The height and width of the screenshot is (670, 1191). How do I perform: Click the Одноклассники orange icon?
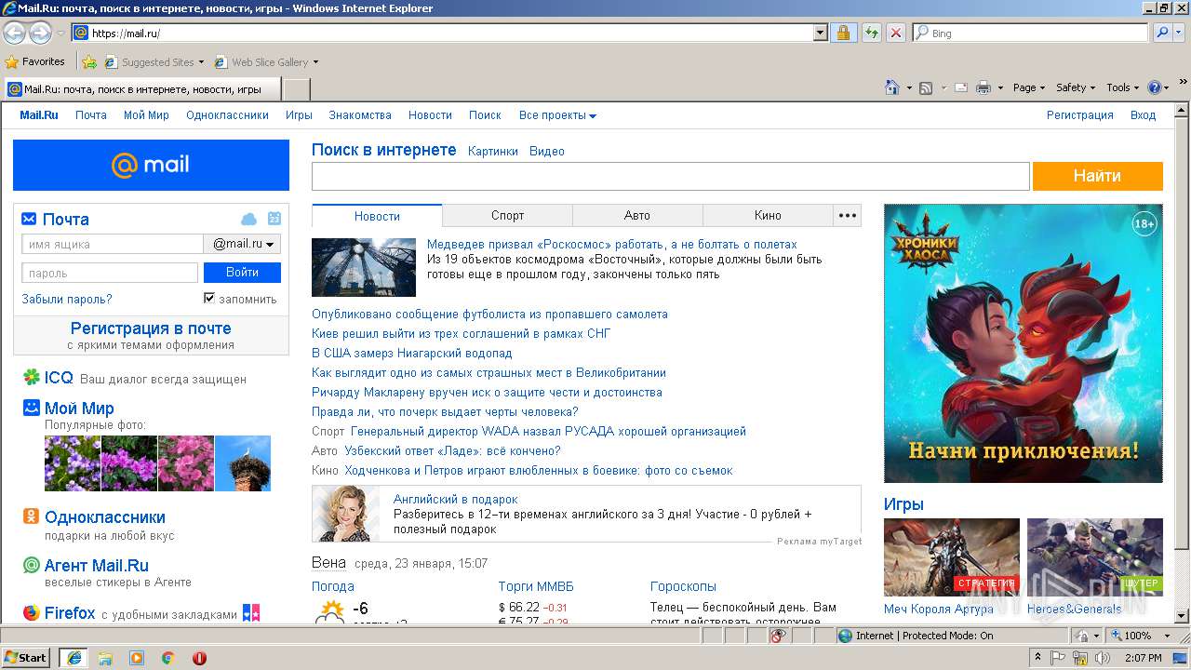pyautogui.click(x=32, y=516)
